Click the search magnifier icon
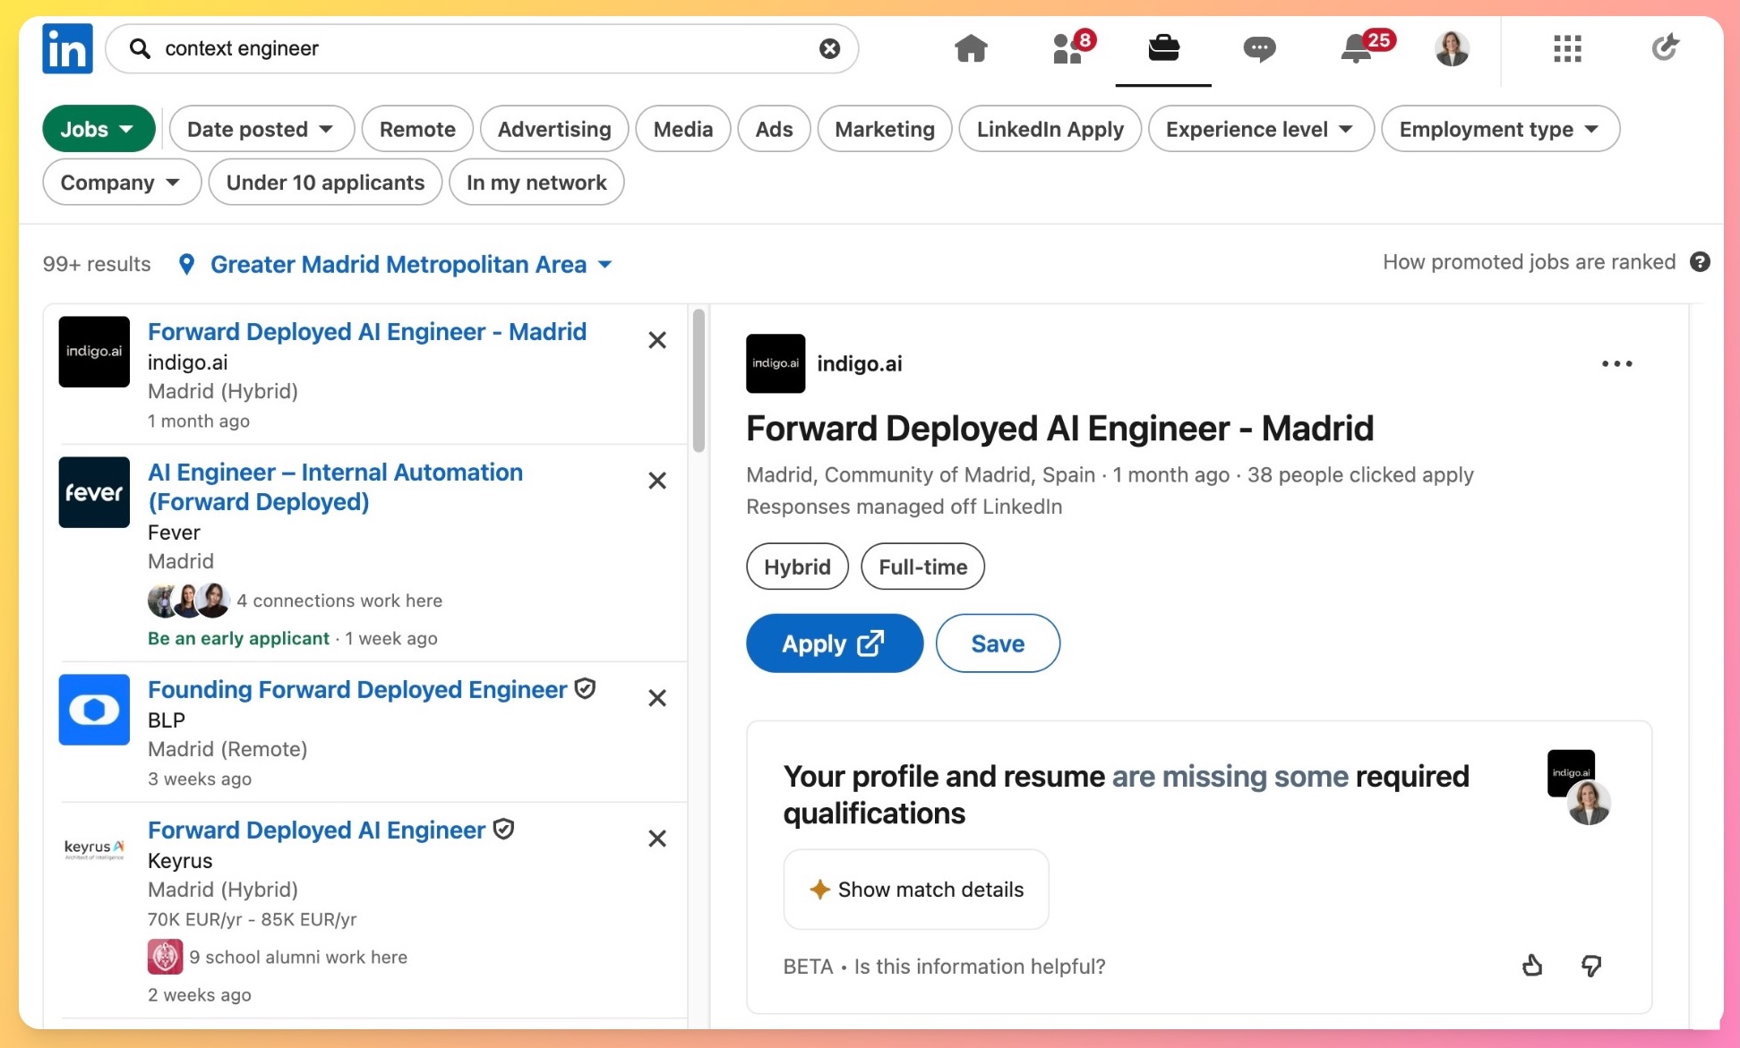Screen dimensions: 1740x1048 tap(140, 48)
